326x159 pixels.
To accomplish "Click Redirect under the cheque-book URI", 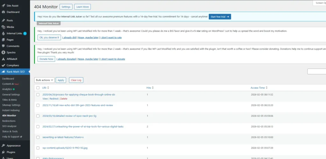I will 54,99.
